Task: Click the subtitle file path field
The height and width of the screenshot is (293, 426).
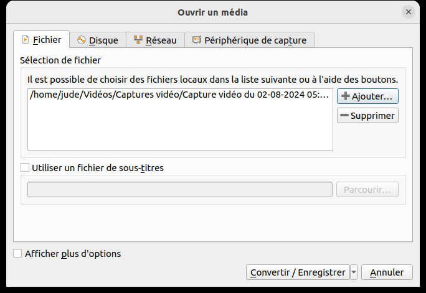Action: pyautogui.click(x=179, y=189)
